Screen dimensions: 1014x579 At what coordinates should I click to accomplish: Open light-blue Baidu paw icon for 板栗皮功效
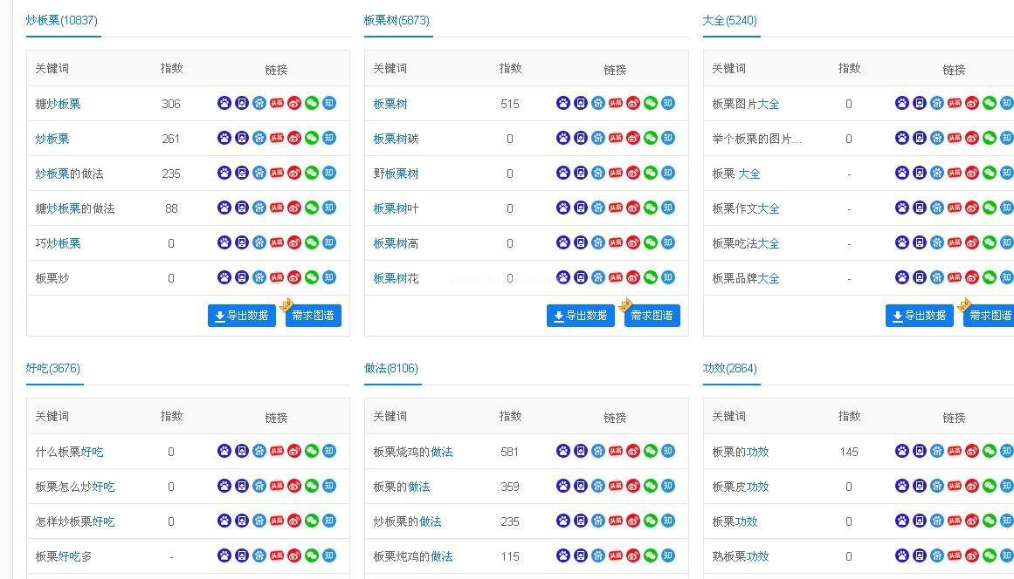pos(937,486)
